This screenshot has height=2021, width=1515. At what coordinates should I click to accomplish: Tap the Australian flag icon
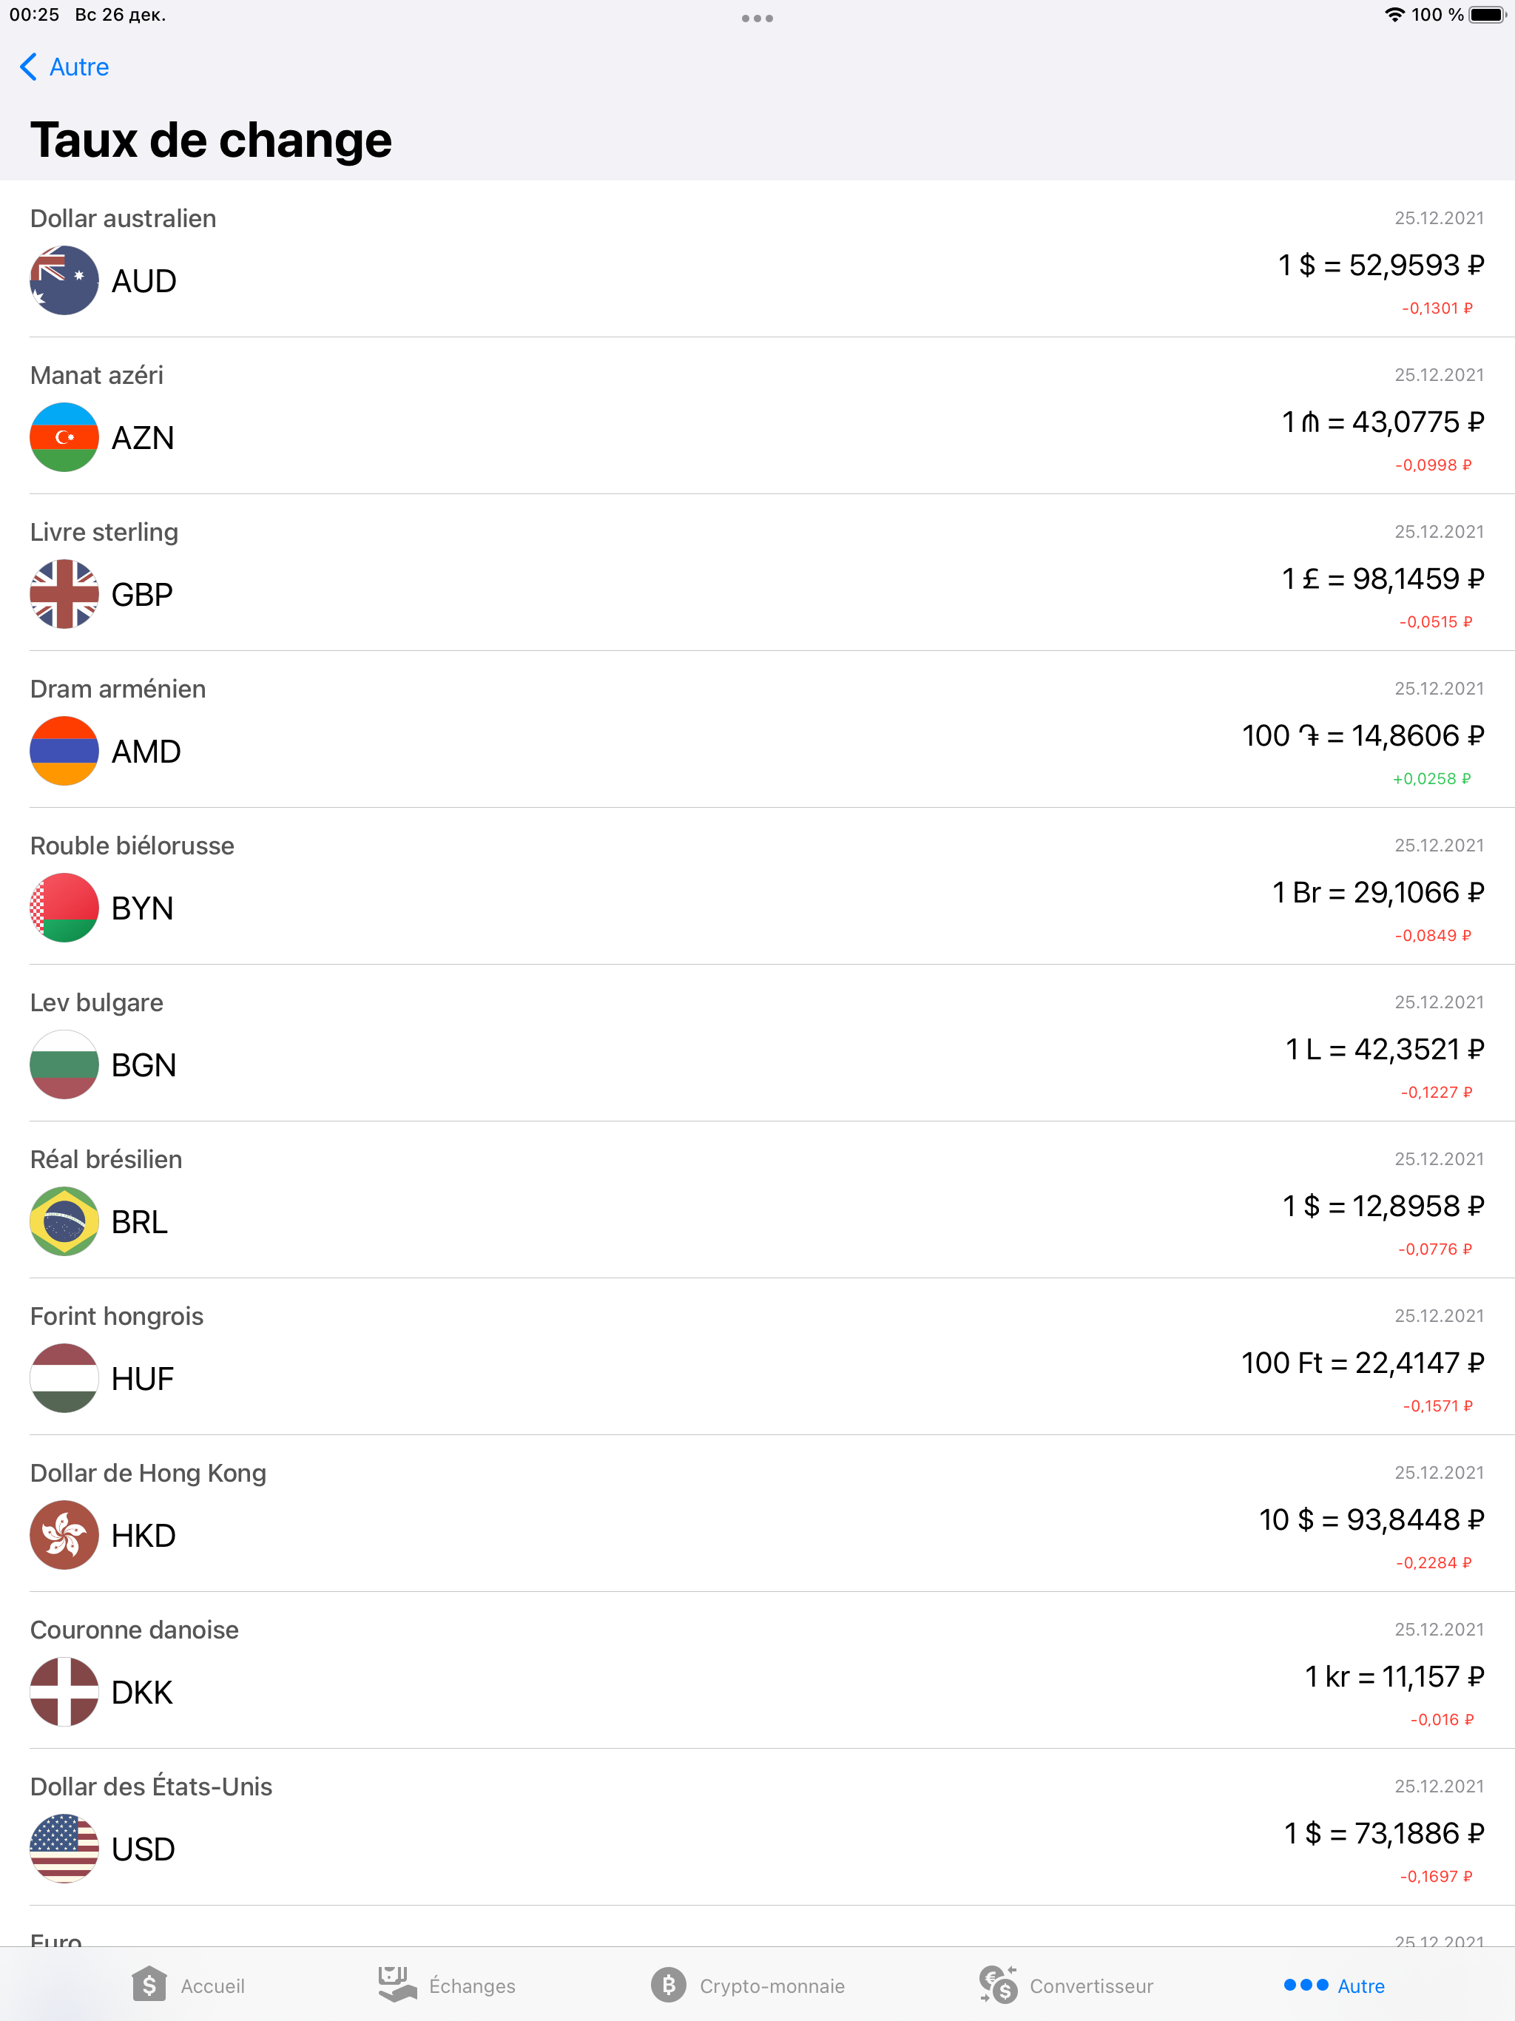pyautogui.click(x=64, y=280)
